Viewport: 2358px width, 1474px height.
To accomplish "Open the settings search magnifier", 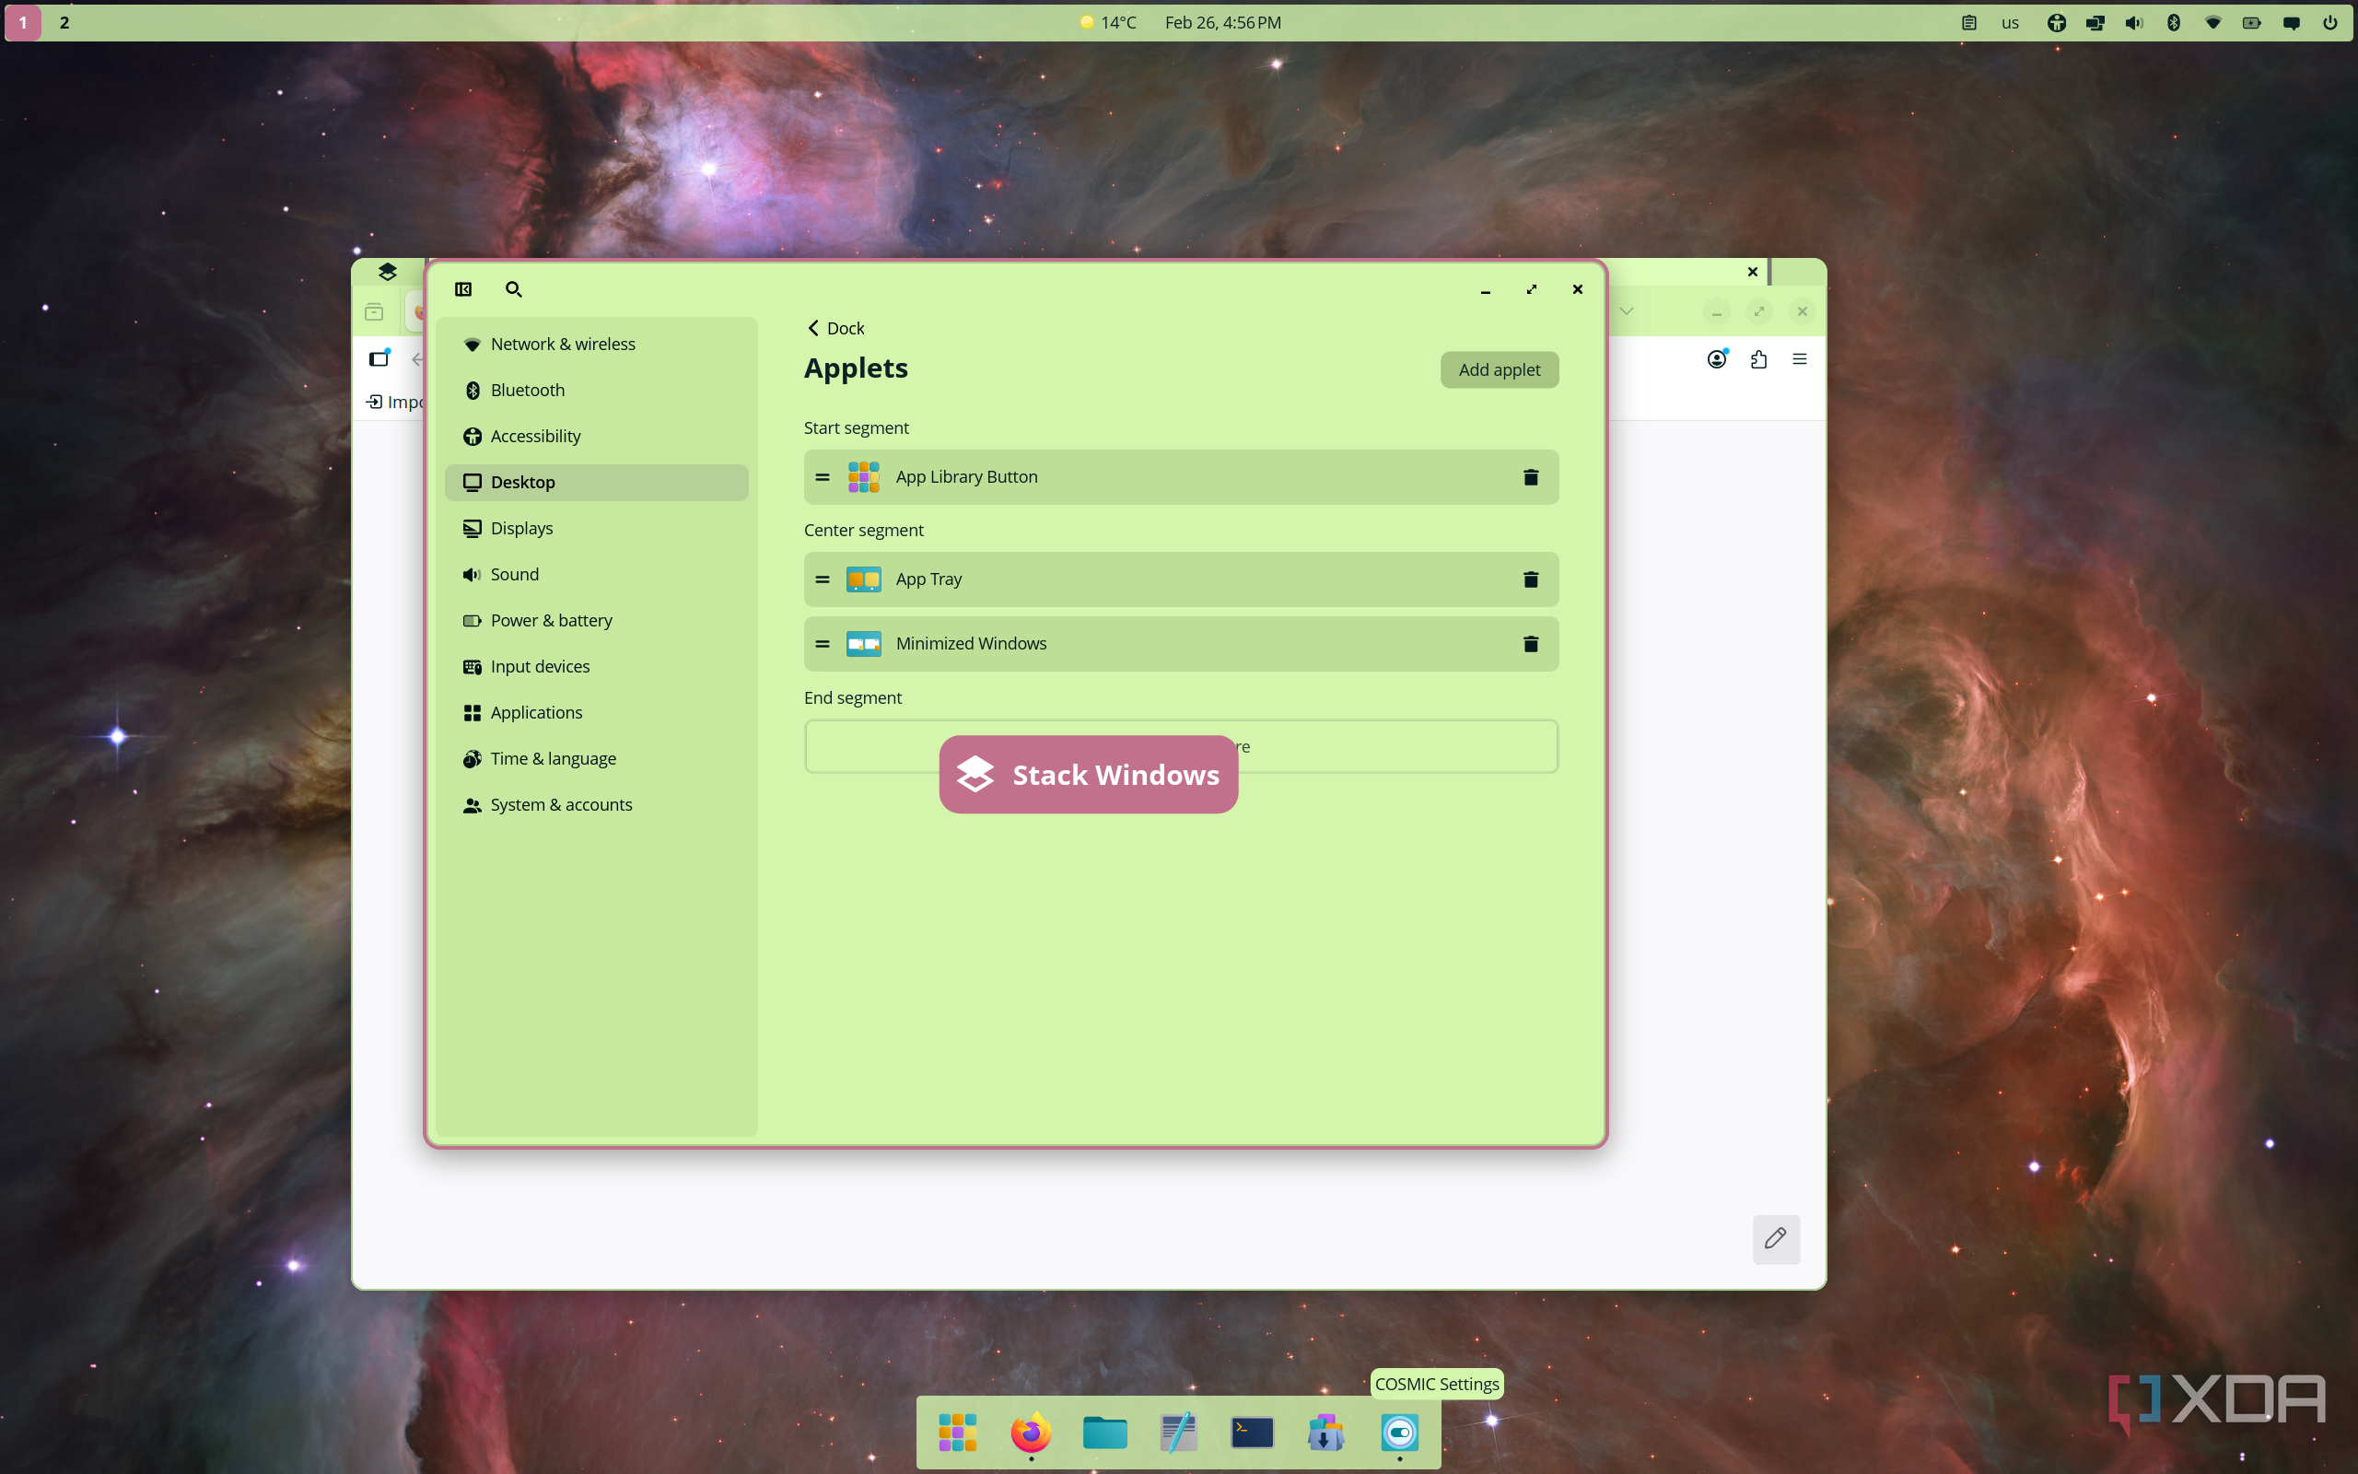I will point(513,289).
